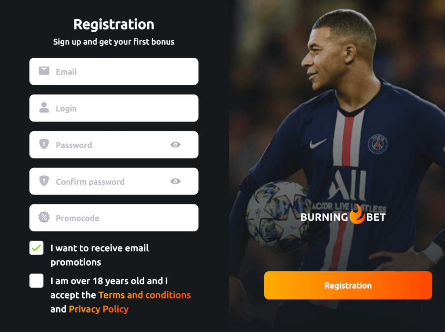This screenshot has height=332, width=445.
Task: Tick the over 18 years old checkbox
Action: click(37, 281)
